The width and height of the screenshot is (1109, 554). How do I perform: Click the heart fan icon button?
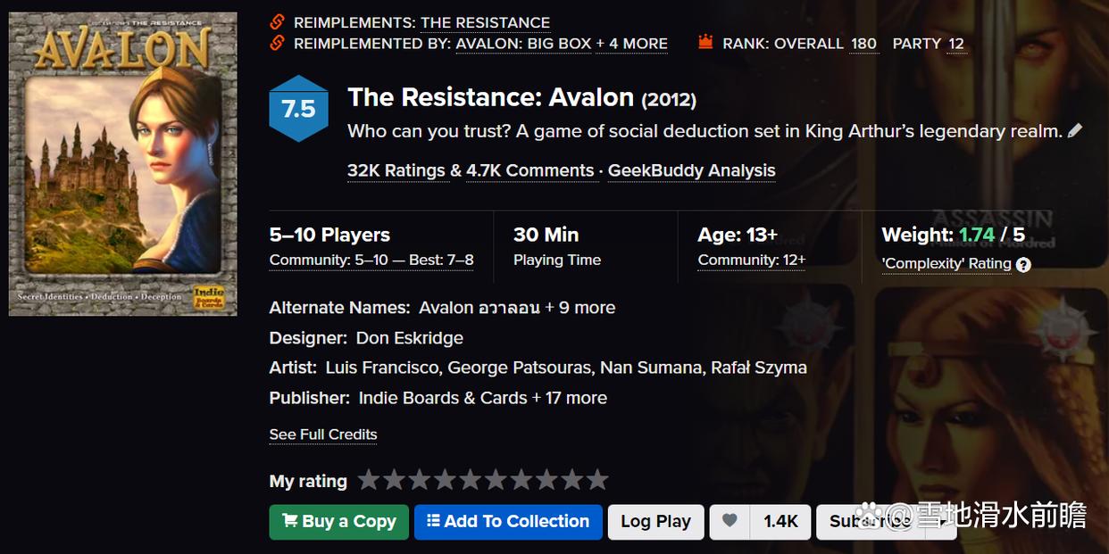pos(730,522)
